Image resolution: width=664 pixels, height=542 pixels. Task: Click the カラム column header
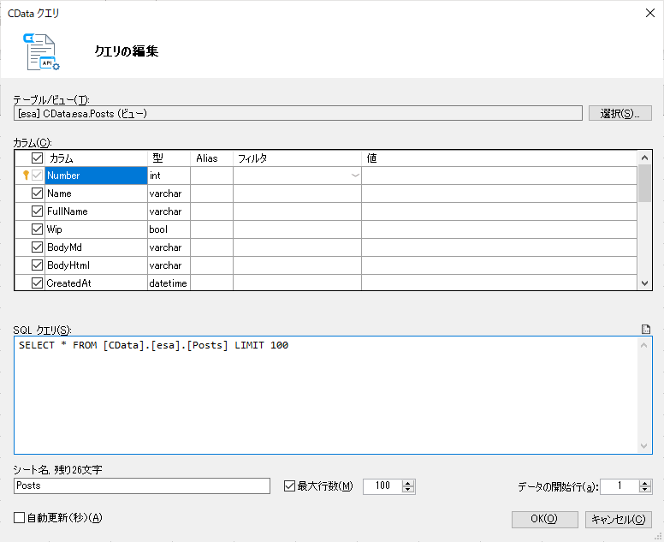96,158
